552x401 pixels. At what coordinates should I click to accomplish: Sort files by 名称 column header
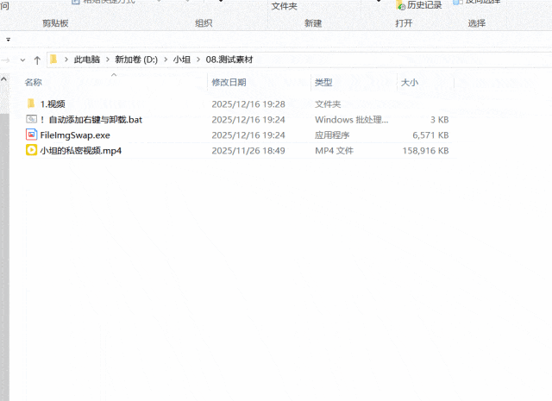coord(34,82)
